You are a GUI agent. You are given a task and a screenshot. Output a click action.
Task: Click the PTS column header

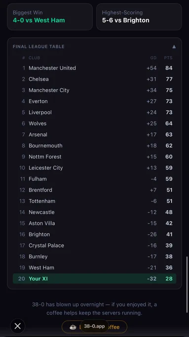tap(168, 58)
